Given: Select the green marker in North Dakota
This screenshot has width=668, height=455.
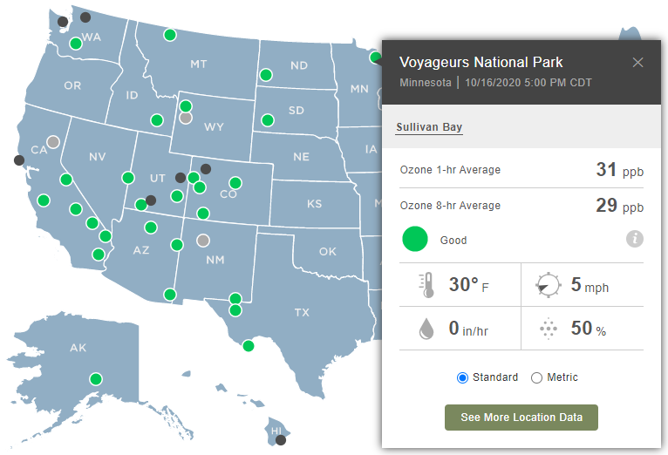Looking at the screenshot, I should [x=266, y=75].
